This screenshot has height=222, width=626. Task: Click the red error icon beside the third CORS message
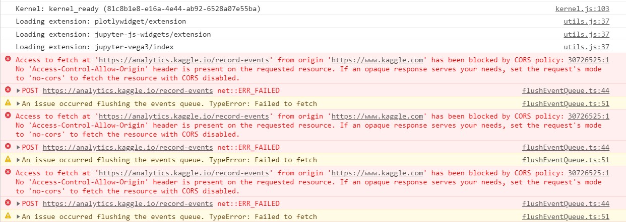click(8, 172)
